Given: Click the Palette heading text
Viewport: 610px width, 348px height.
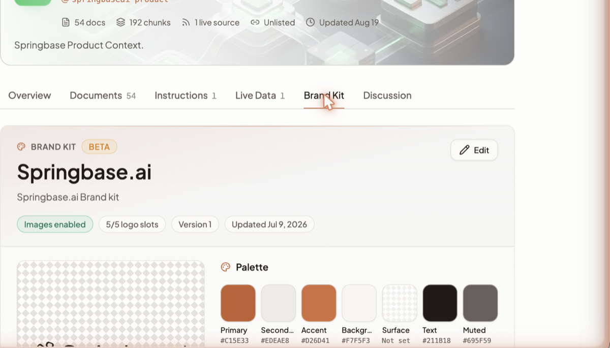Looking at the screenshot, I should pos(252,267).
